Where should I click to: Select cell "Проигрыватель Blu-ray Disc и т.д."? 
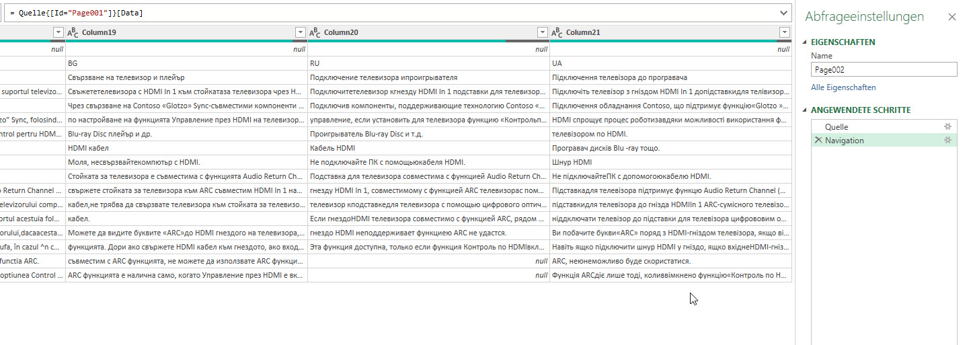click(x=428, y=134)
